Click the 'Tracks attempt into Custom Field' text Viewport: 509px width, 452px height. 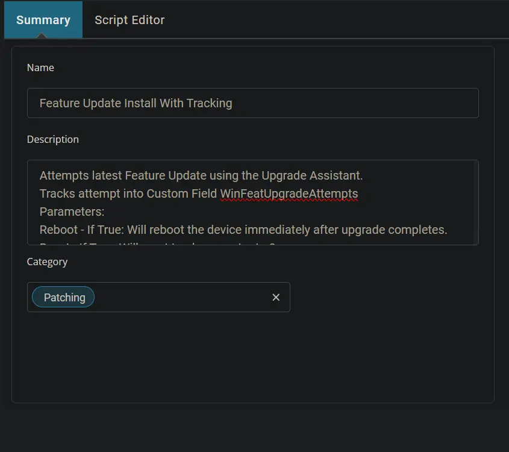click(128, 194)
